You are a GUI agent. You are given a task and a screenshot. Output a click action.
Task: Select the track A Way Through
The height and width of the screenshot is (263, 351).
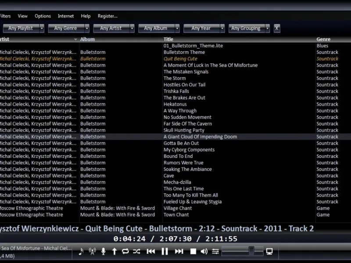pos(180,111)
